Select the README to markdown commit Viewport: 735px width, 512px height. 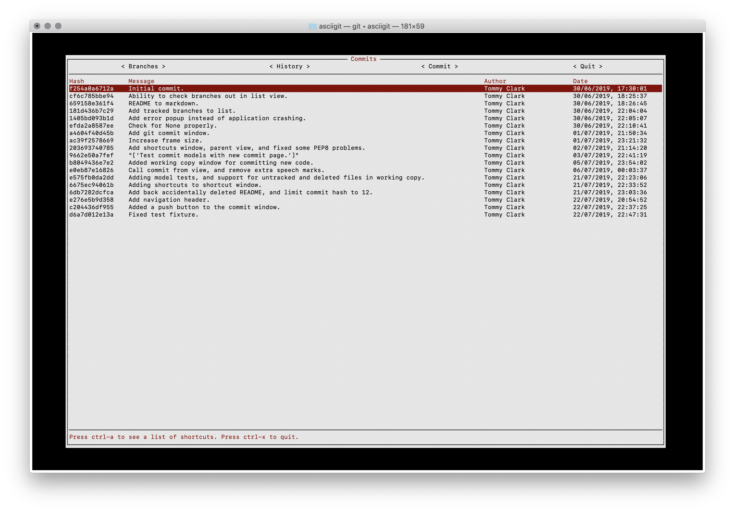pyautogui.click(x=163, y=103)
